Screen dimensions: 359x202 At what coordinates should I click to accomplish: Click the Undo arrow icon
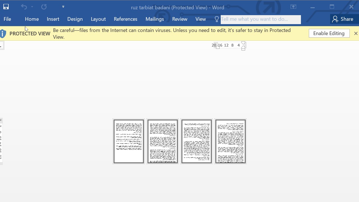pos(24,7)
